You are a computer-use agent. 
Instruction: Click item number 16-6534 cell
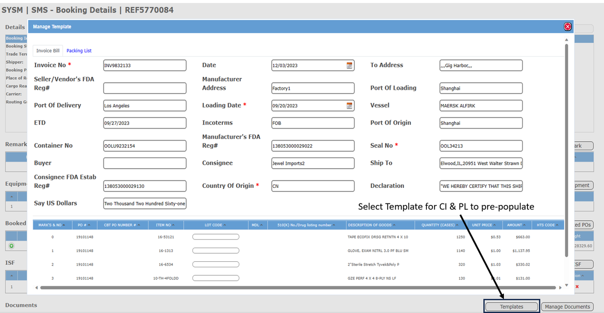(x=166, y=264)
